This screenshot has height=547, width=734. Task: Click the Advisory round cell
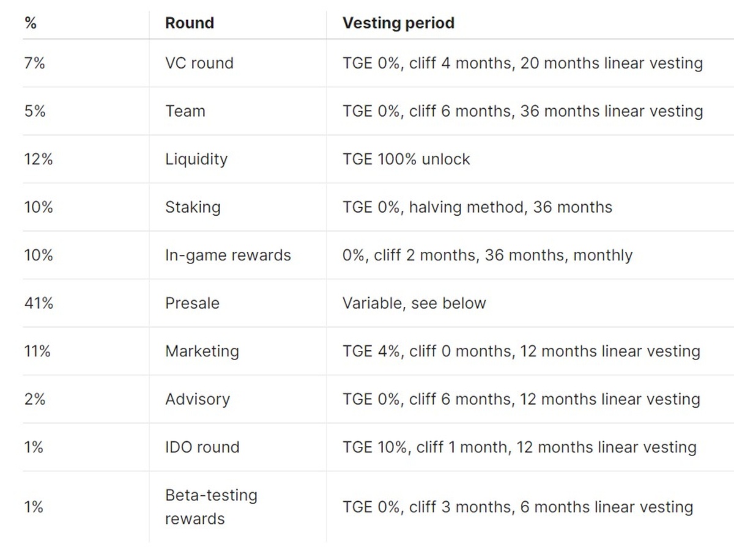pos(198,399)
